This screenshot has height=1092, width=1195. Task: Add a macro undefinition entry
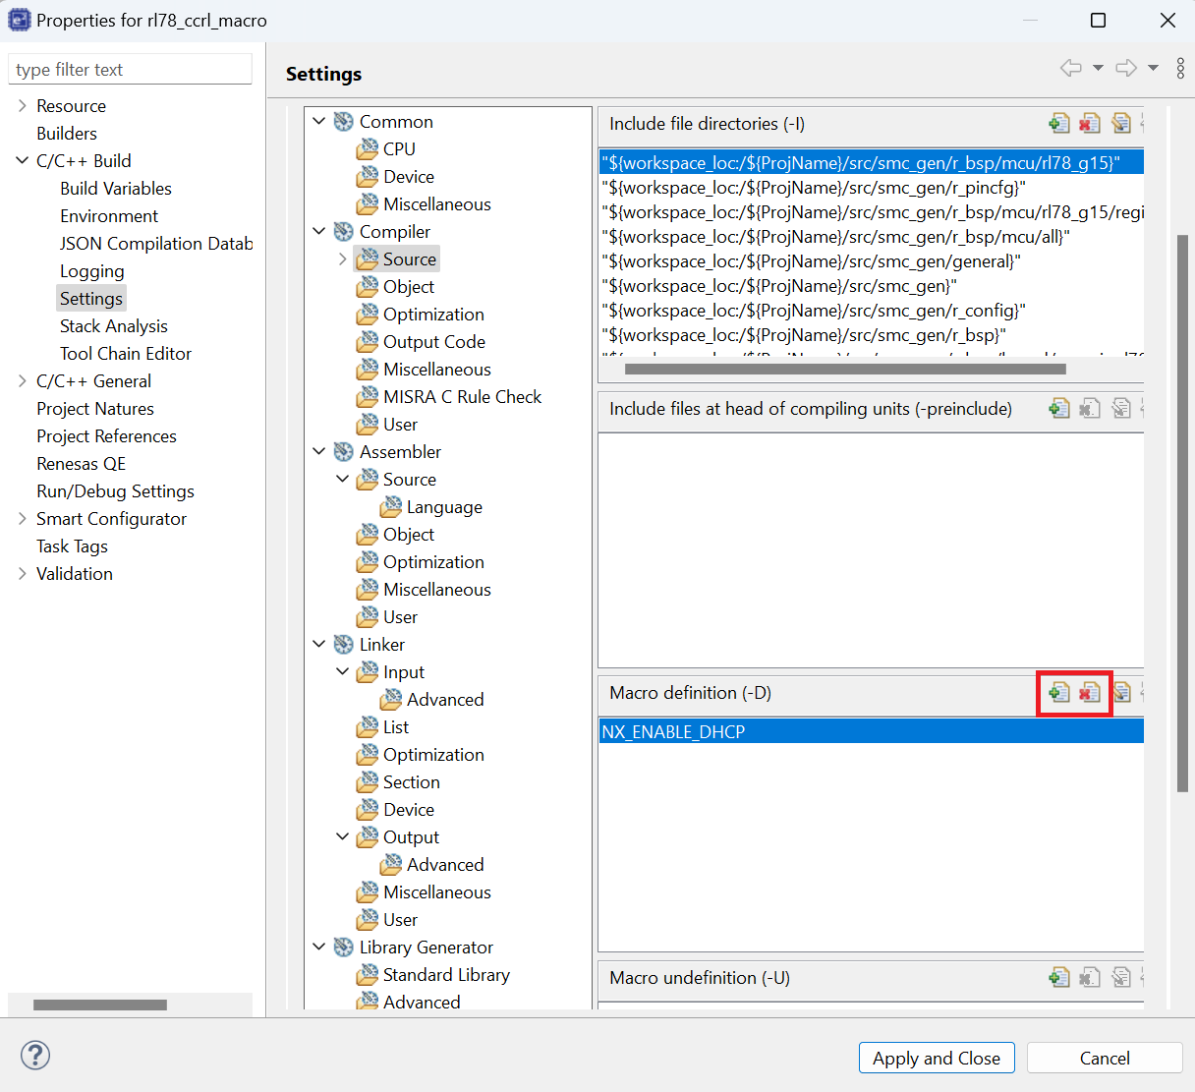coord(1058,978)
